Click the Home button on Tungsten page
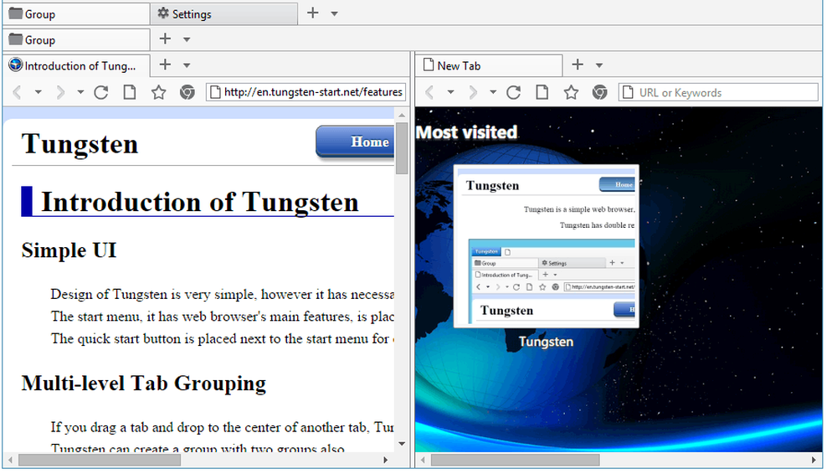837x474 pixels. (356, 142)
